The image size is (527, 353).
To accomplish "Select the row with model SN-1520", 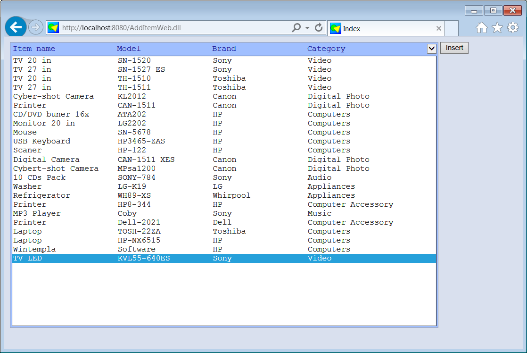I will click(x=224, y=60).
